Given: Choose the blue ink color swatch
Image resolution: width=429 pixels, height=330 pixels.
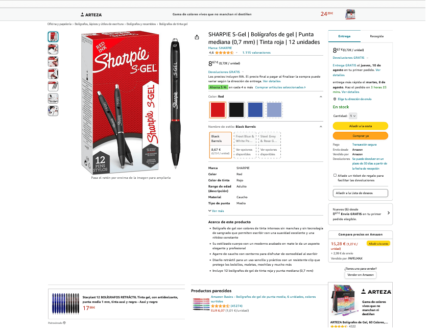Looking at the screenshot, I should click(255, 110).
